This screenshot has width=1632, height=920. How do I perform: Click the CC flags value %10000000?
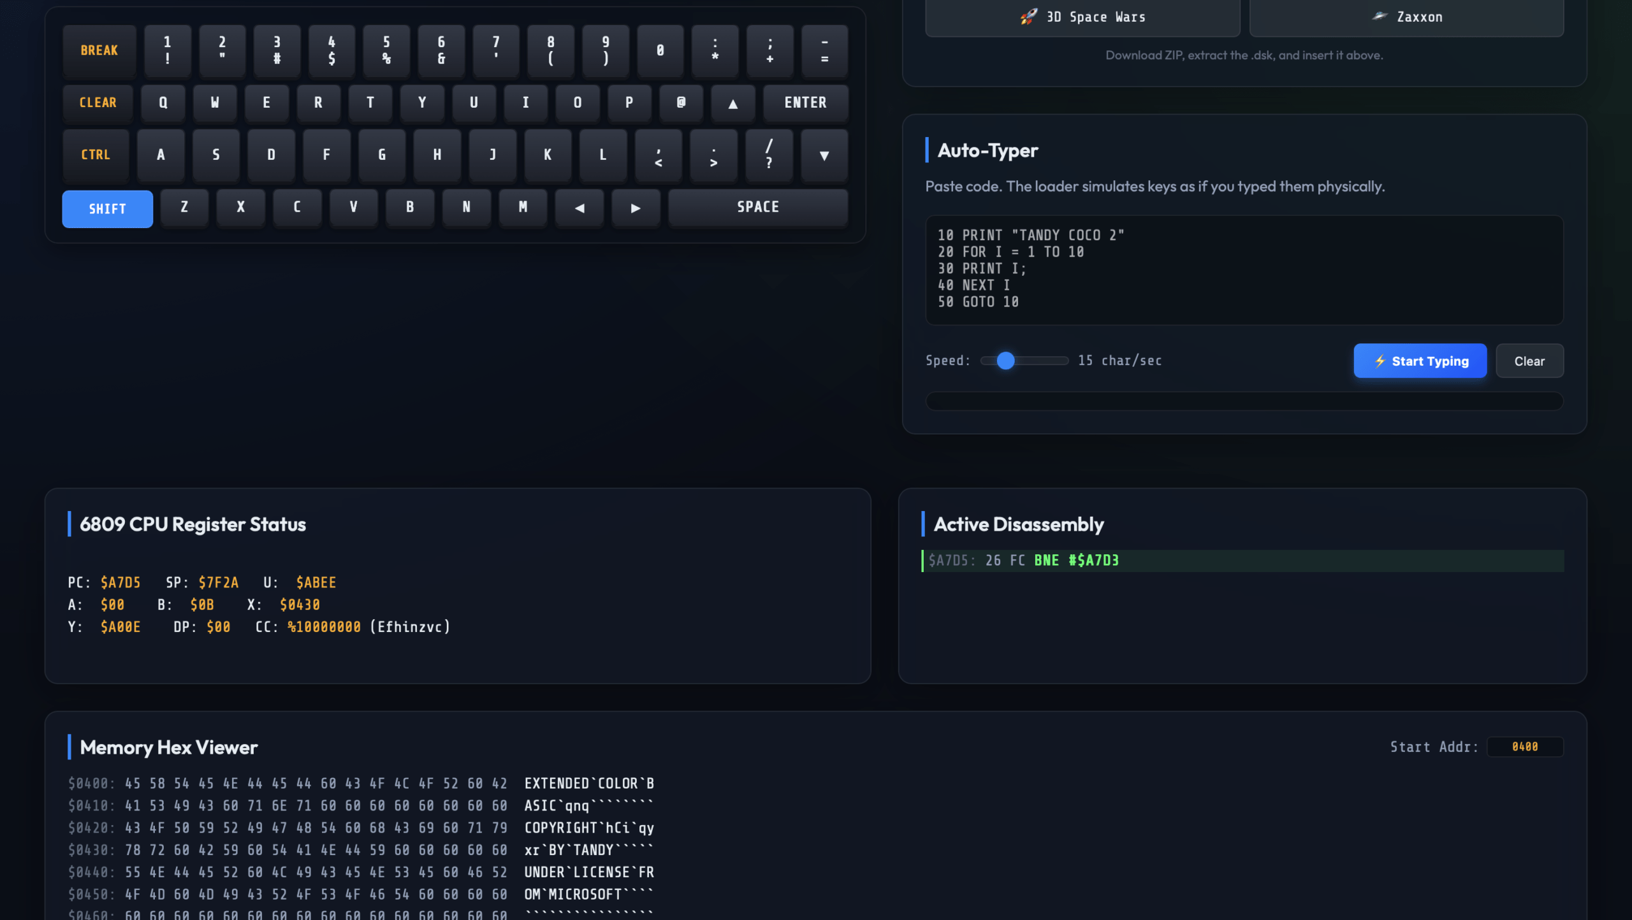(324, 628)
